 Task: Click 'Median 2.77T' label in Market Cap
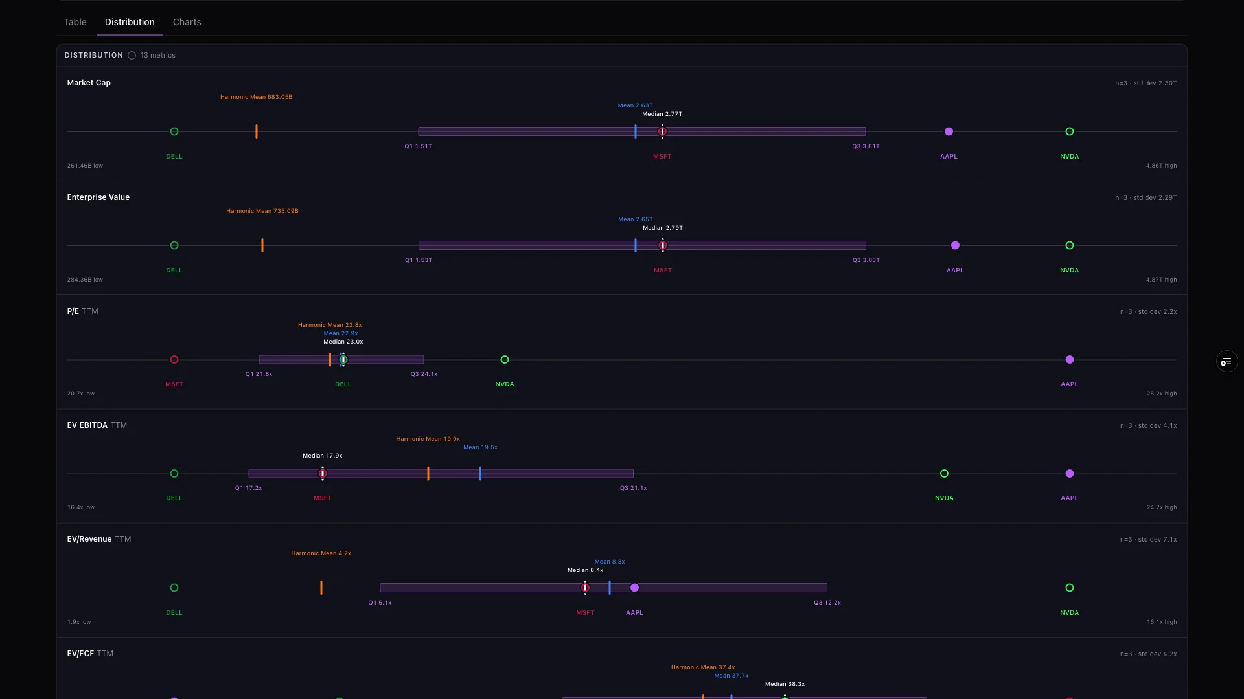[662, 114]
